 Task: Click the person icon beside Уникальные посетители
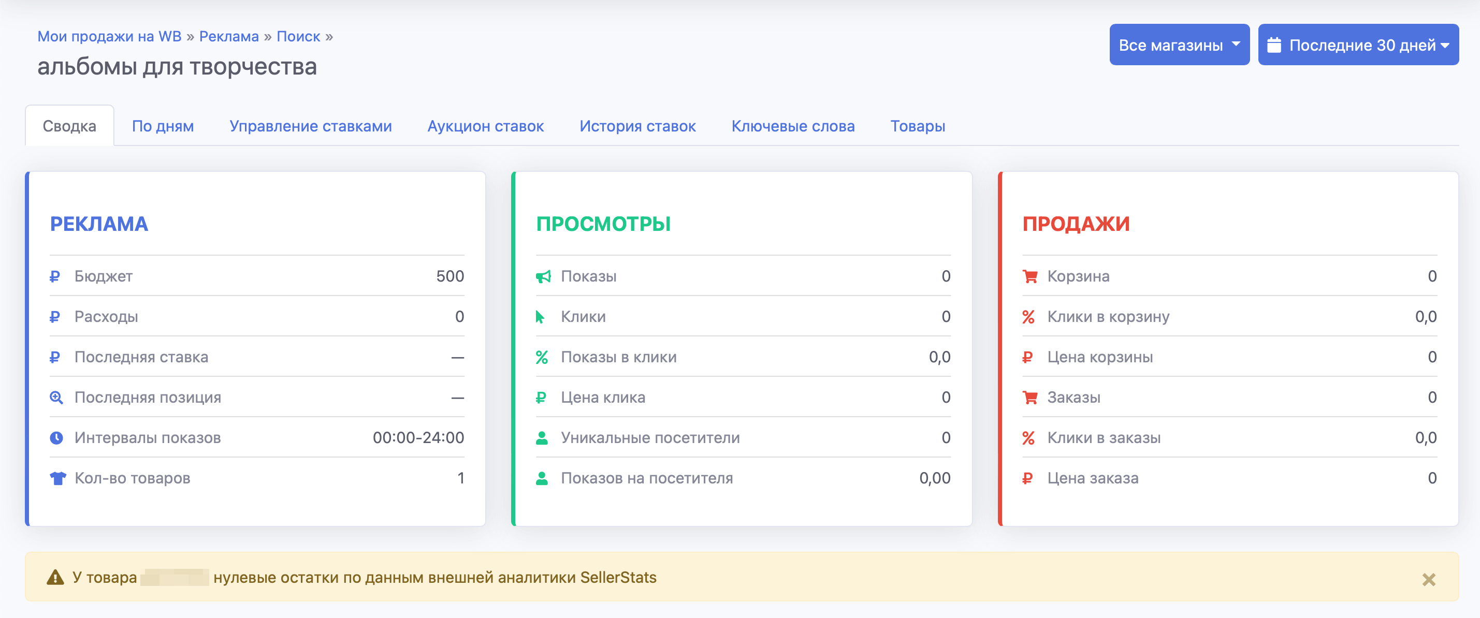[x=542, y=437]
